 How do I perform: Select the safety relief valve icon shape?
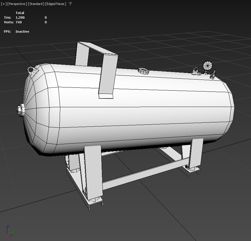[195, 69]
